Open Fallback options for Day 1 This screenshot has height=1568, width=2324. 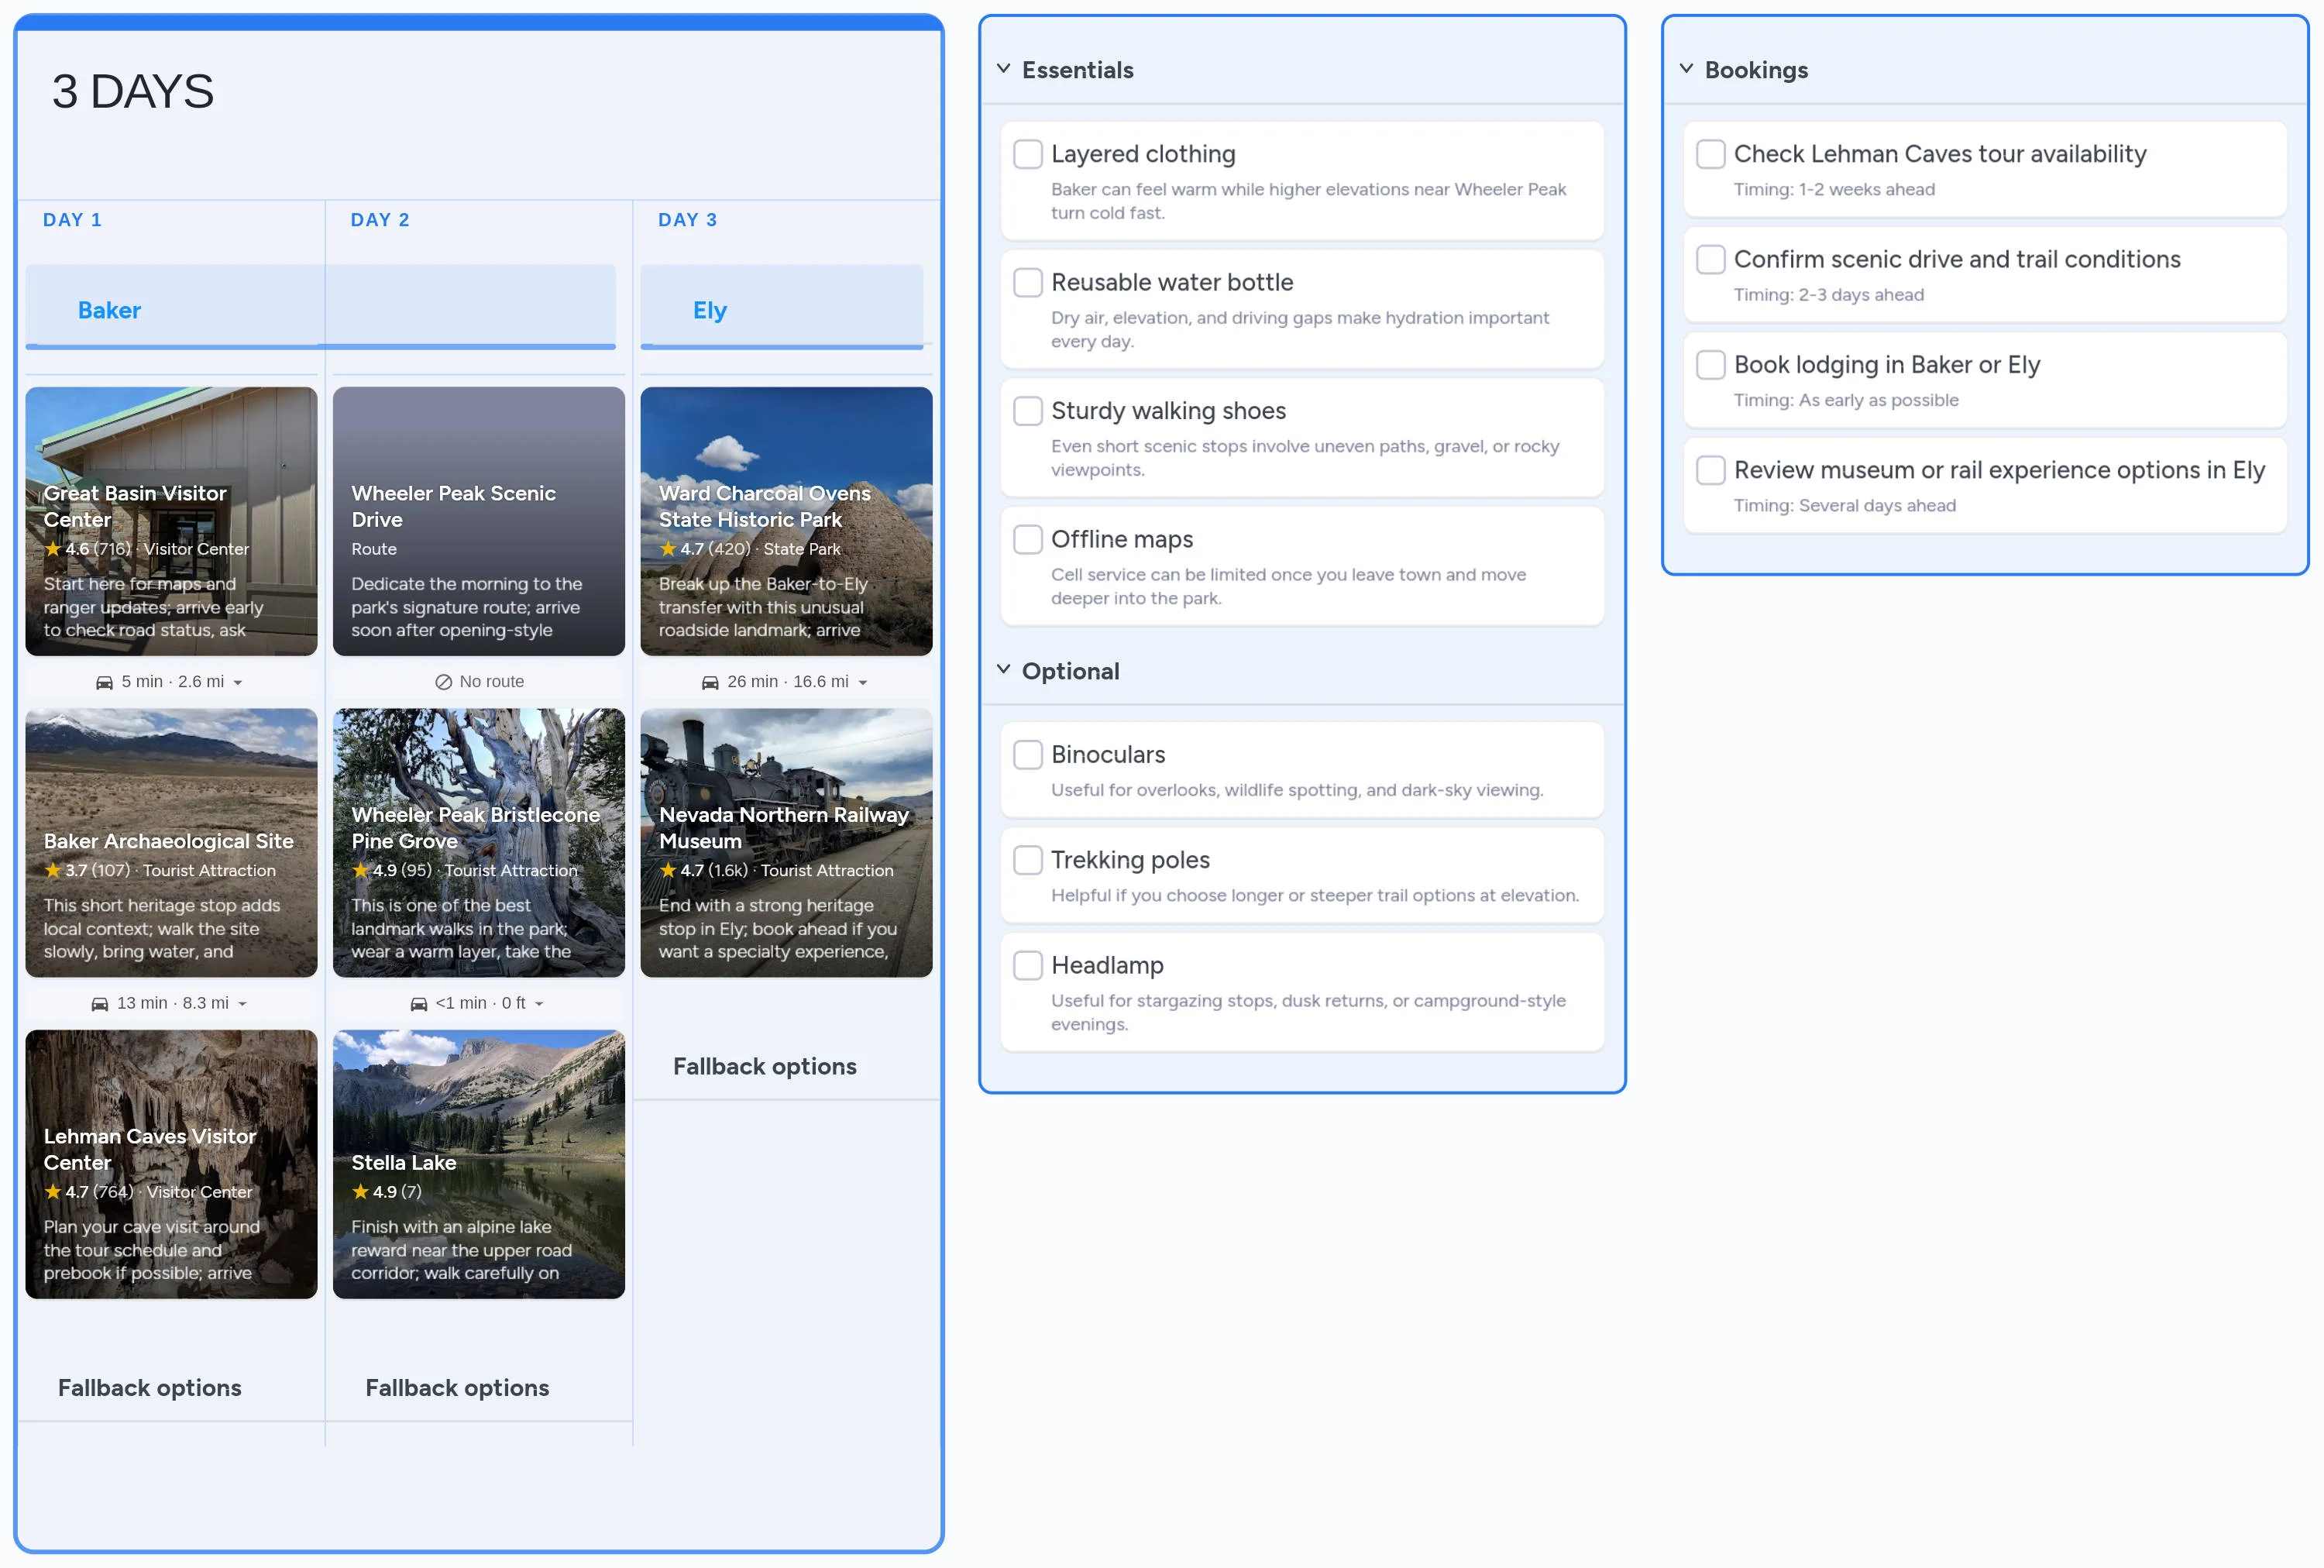149,1388
